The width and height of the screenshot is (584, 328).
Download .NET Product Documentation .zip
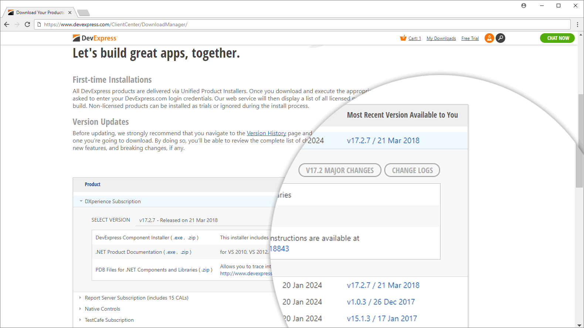click(x=184, y=252)
